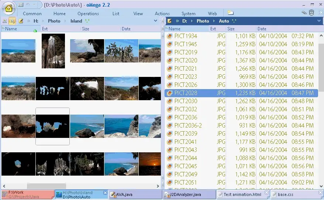
Task: Expand the arrow before Island in the left breadcrumb
Action: tap(66, 21)
